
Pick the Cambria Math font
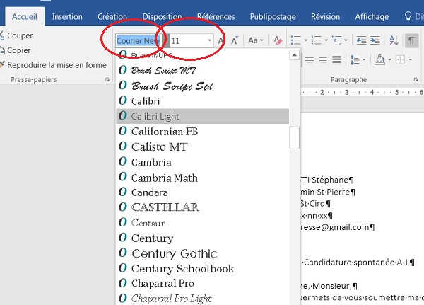pos(203,178)
